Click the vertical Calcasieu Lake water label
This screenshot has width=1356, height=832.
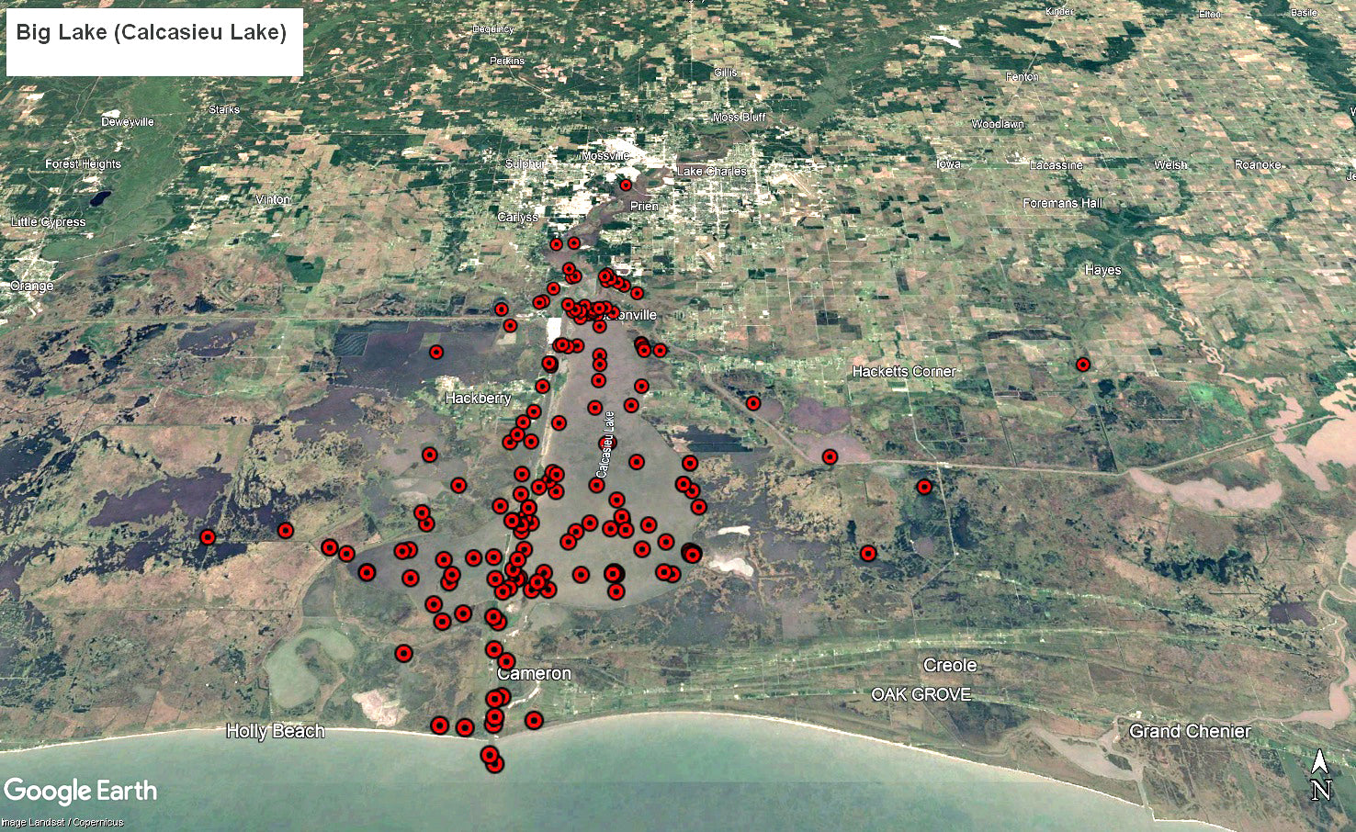click(606, 444)
